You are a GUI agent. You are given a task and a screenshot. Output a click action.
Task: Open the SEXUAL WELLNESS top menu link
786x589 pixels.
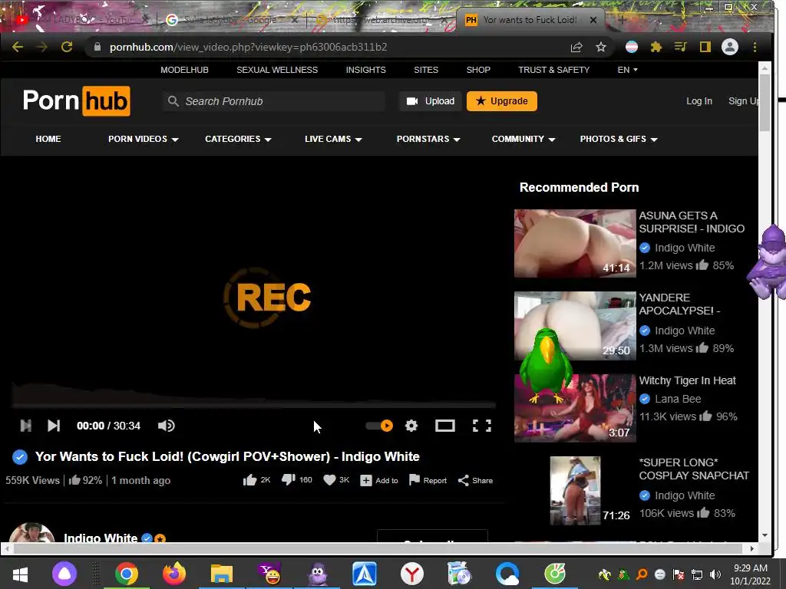[x=277, y=70]
